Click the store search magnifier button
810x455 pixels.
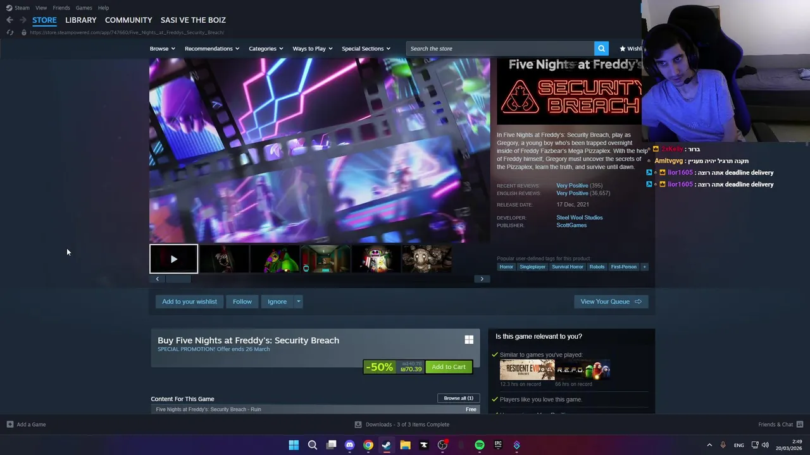coord(601,49)
